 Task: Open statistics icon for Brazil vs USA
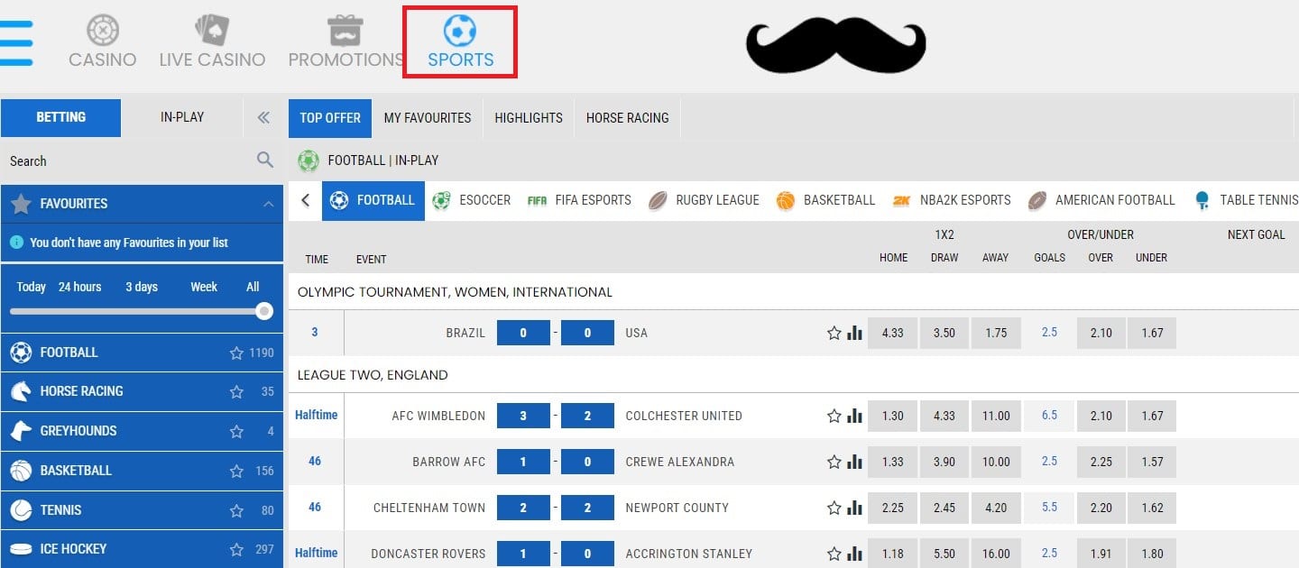pyautogui.click(x=854, y=333)
